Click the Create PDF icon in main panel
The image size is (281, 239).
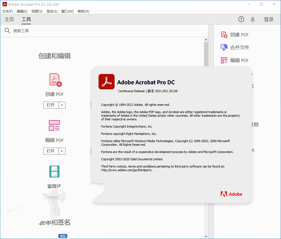(x=55, y=80)
